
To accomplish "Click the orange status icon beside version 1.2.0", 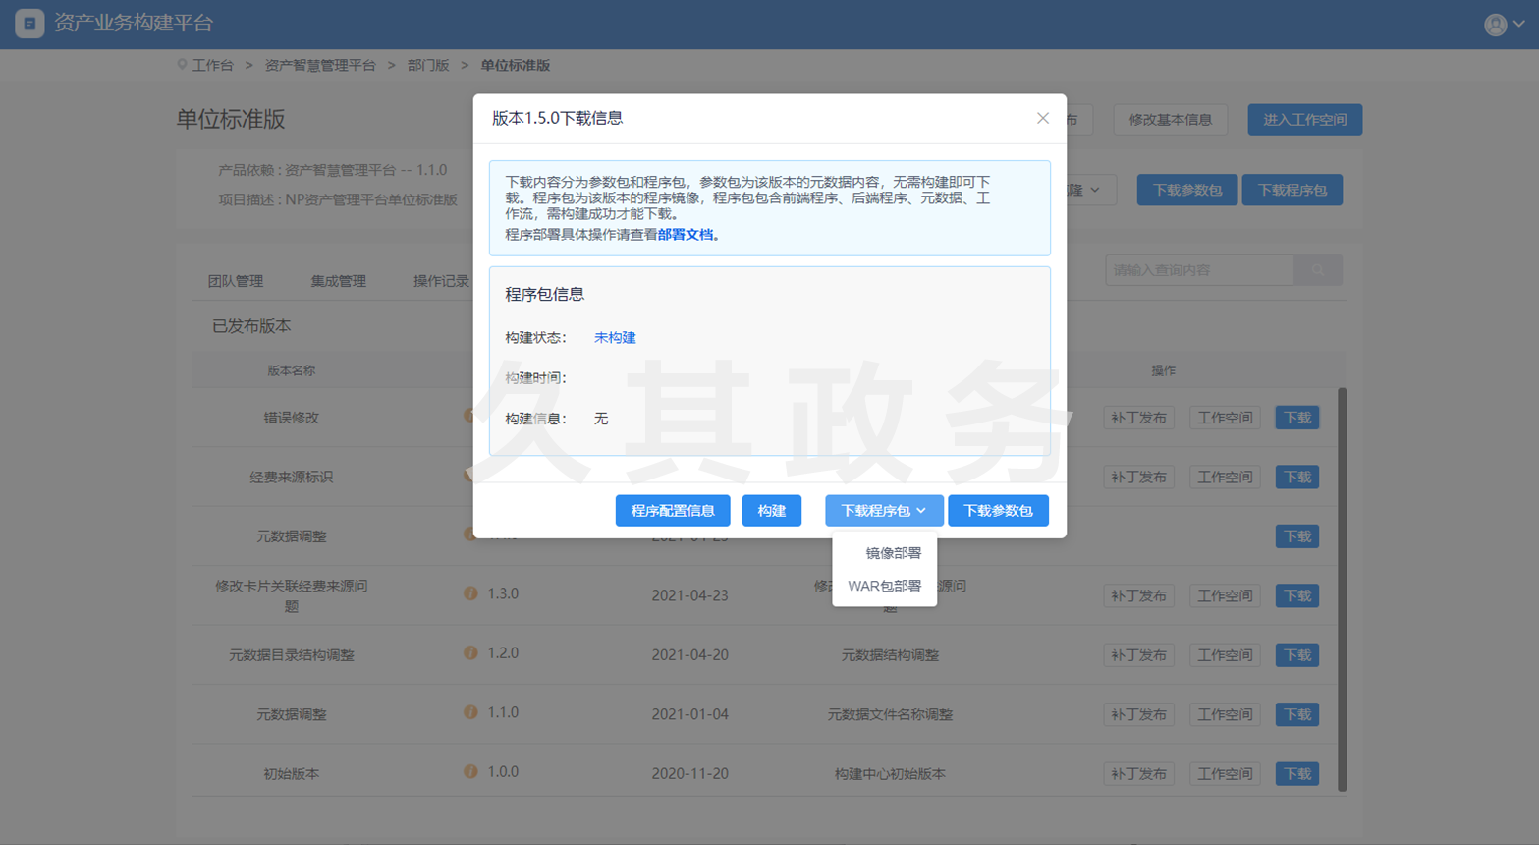I will click(x=470, y=653).
